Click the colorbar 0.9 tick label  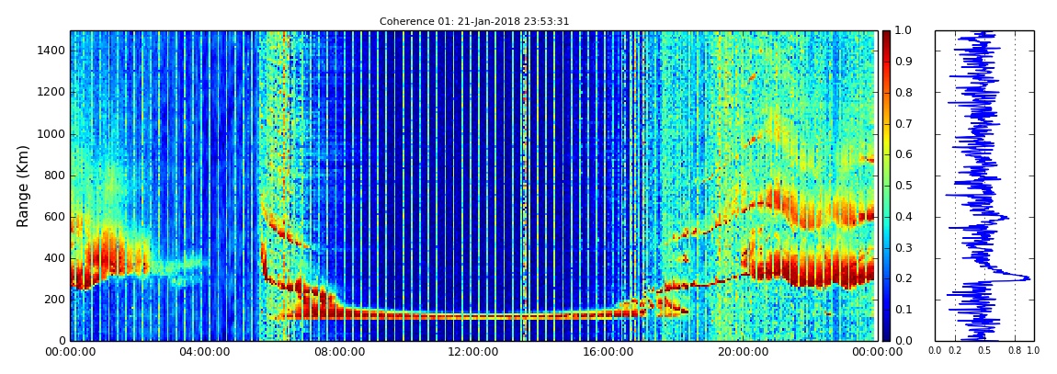902,62
